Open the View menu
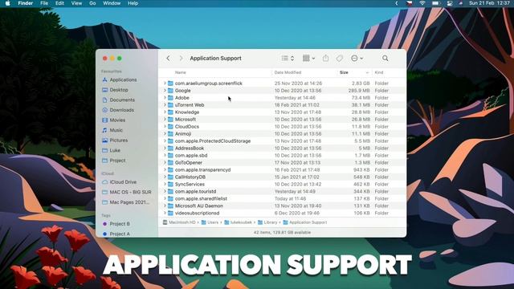The height and width of the screenshot is (289, 514). [76, 3]
